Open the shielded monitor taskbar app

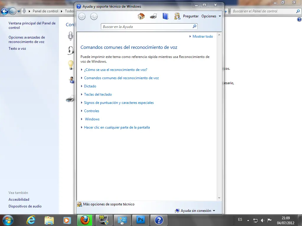tap(104, 220)
